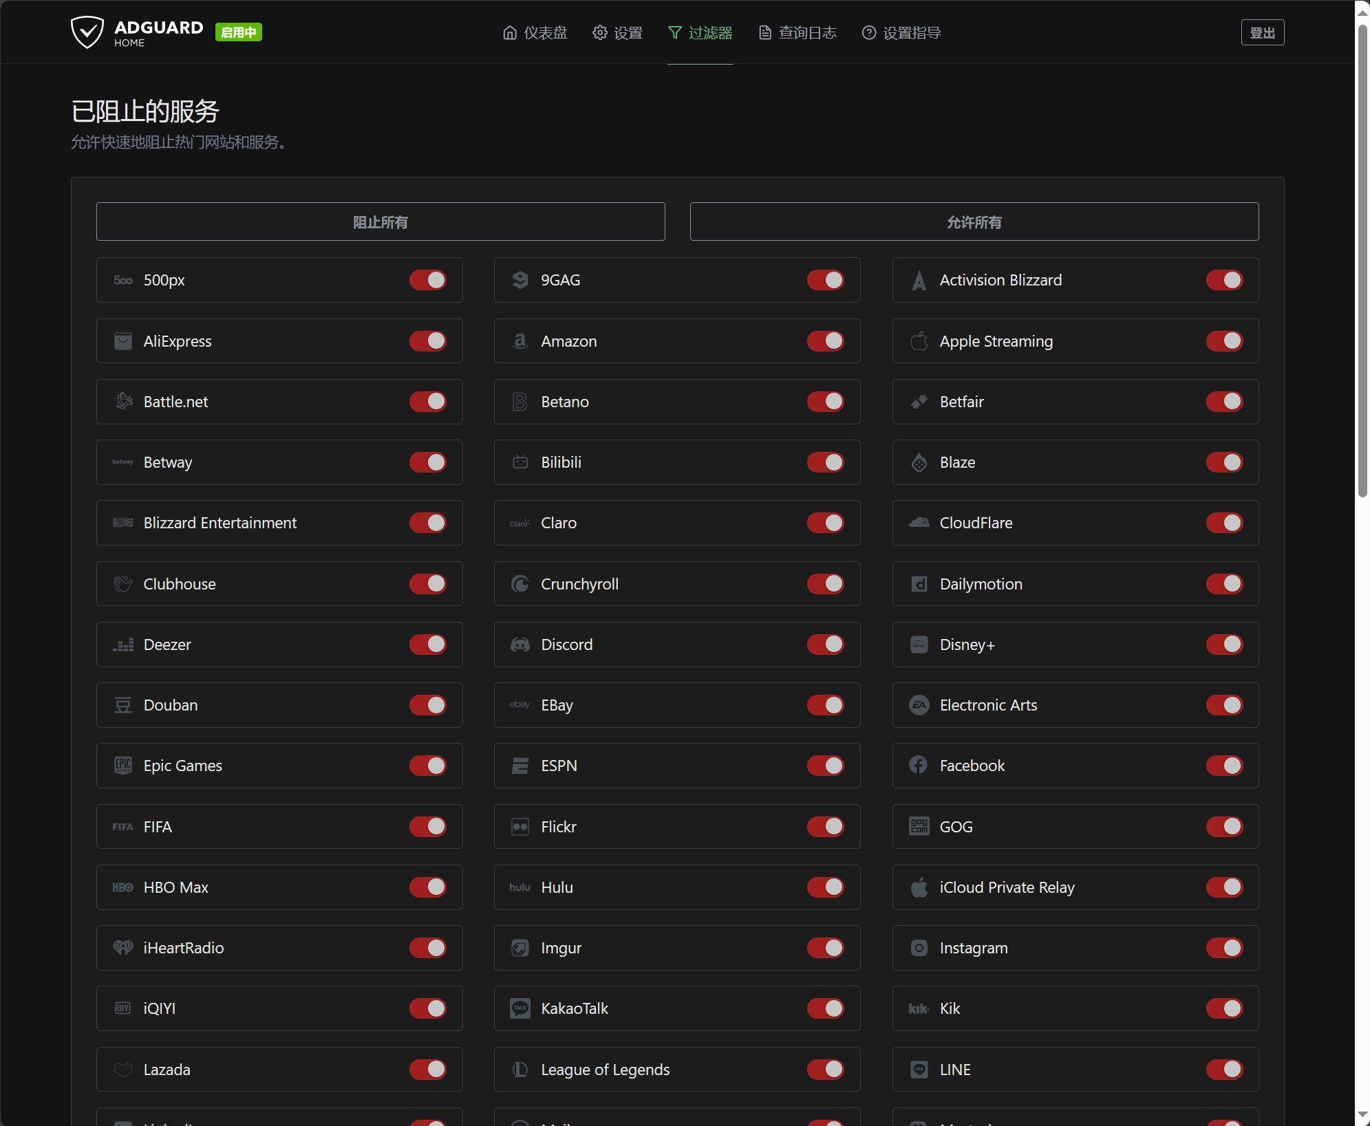Click the KakaoTalk speech bubble icon
1370x1126 pixels.
tap(520, 1008)
